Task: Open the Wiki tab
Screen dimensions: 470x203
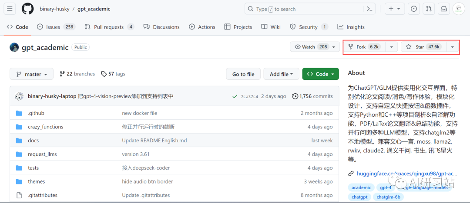Action: pos(271,27)
